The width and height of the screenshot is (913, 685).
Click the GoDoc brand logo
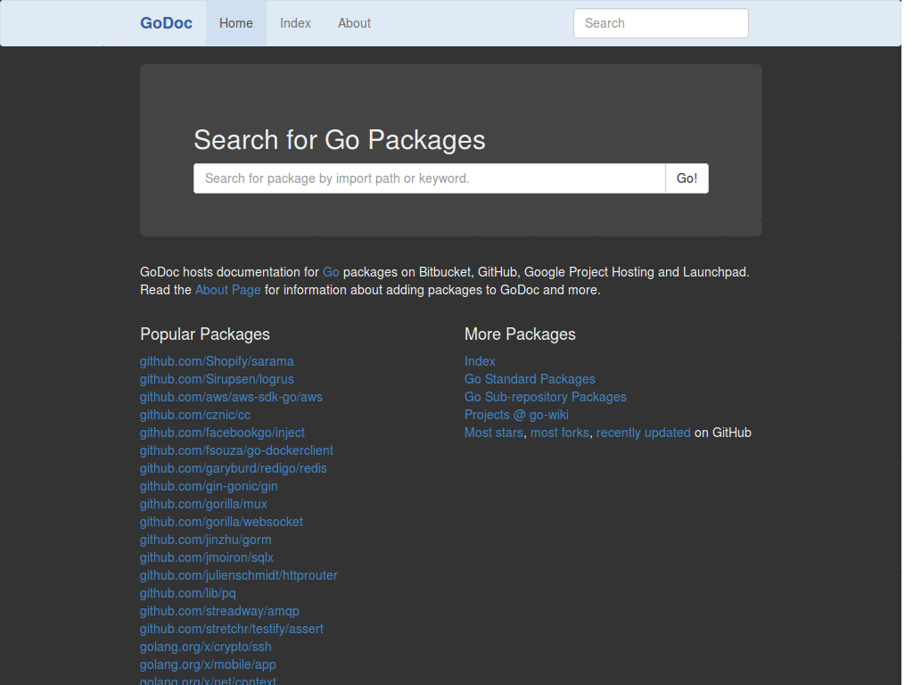pyautogui.click(x=166, y=23)
